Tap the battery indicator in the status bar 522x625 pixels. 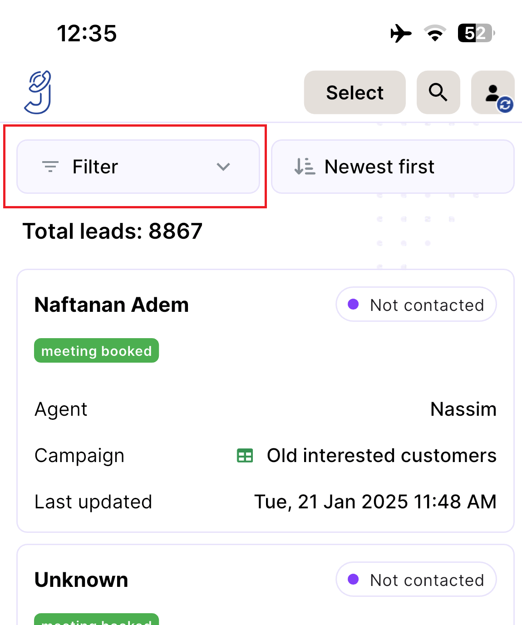click(x=474, y=33)
